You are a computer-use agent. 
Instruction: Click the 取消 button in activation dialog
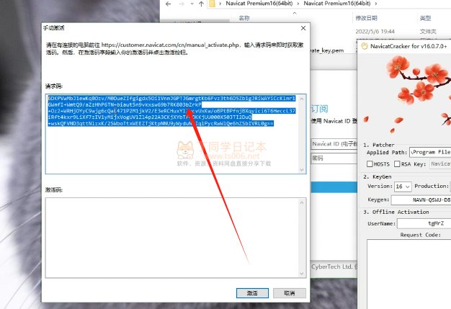click(290, 293)
